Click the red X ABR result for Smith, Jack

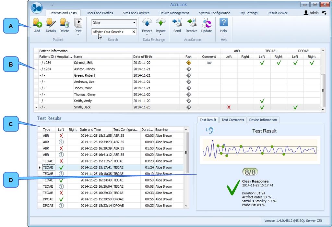click(x=229, y=107)
